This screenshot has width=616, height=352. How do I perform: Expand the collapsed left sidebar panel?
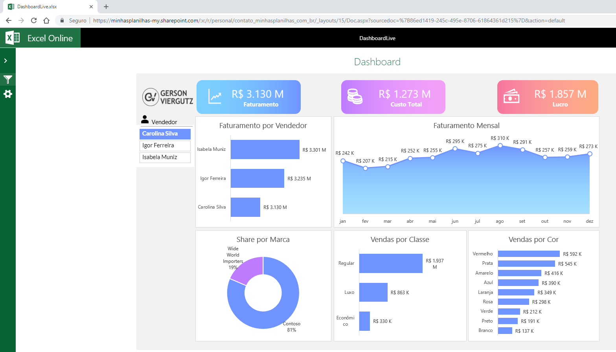pyautogui.click(x=7, y=60)
